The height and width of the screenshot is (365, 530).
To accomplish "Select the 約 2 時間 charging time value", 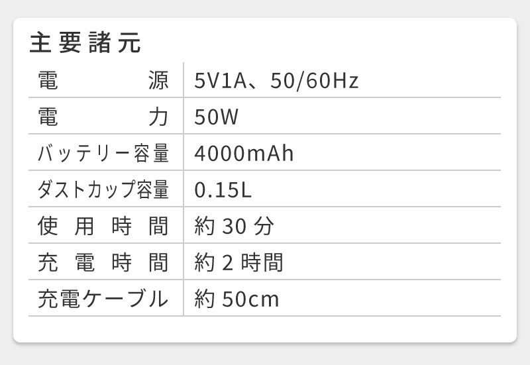I will click(x=238, y=263).
